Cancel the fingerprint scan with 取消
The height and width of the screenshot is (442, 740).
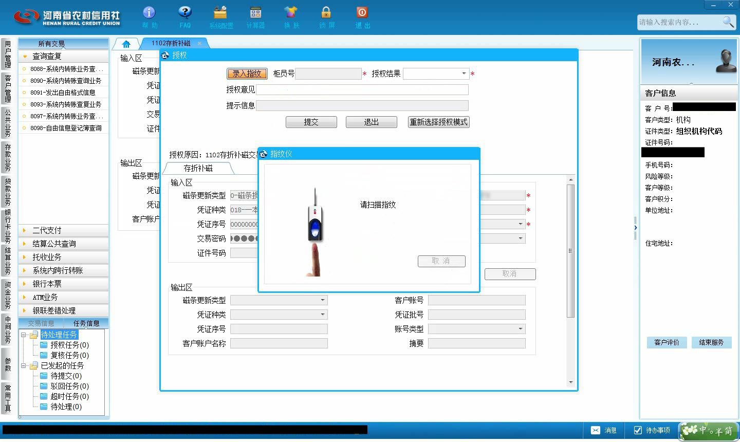(x=441, y=261)
